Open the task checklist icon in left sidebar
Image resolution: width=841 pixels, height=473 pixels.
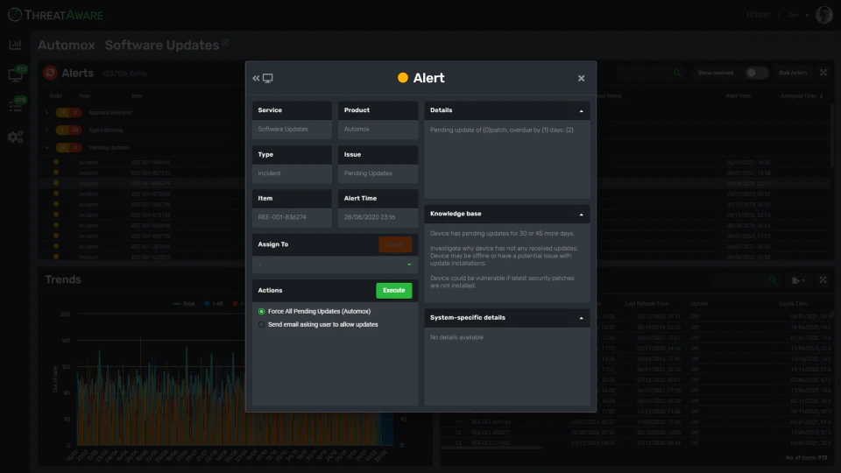(15, 106)
